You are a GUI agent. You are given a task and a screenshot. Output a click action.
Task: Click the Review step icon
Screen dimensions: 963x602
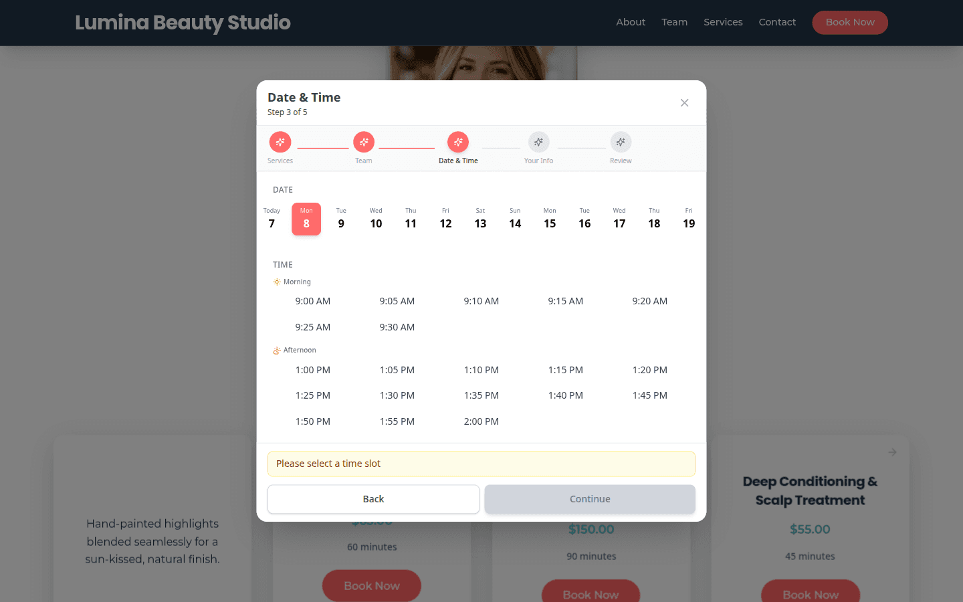(x=621, y=142)
